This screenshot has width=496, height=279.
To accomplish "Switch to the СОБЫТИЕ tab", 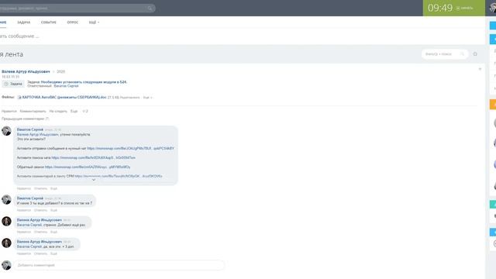I will 48,22.
